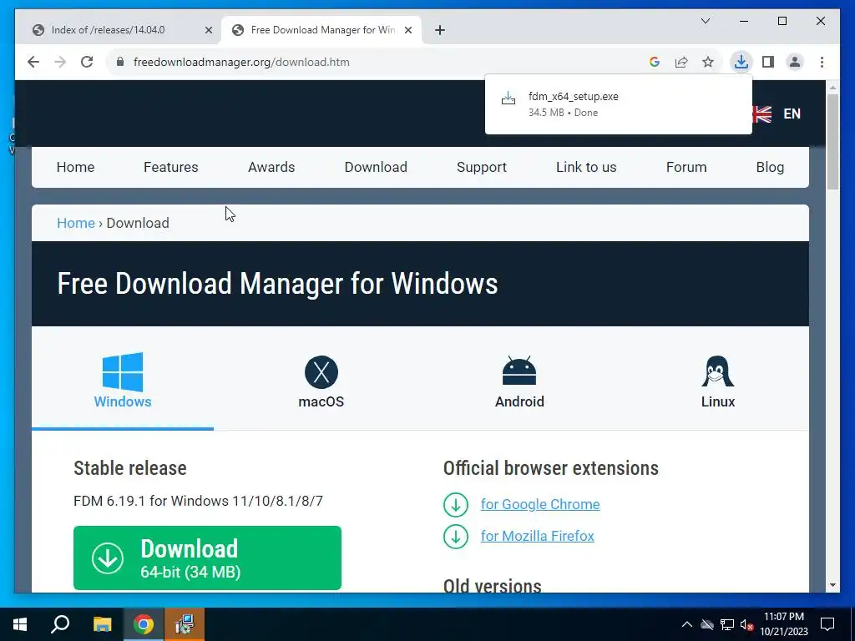Go back to the previous page
The width and height of the screenshot is (855, 641).
pyautogui.click(x=33, y=62)
